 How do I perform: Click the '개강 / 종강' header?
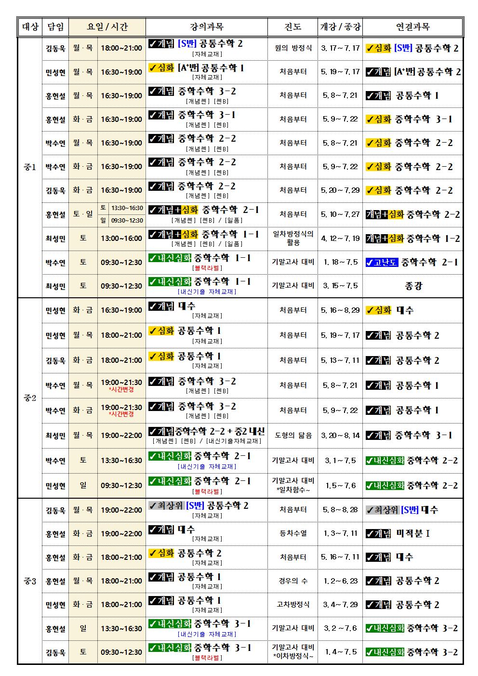coord(340,27)
